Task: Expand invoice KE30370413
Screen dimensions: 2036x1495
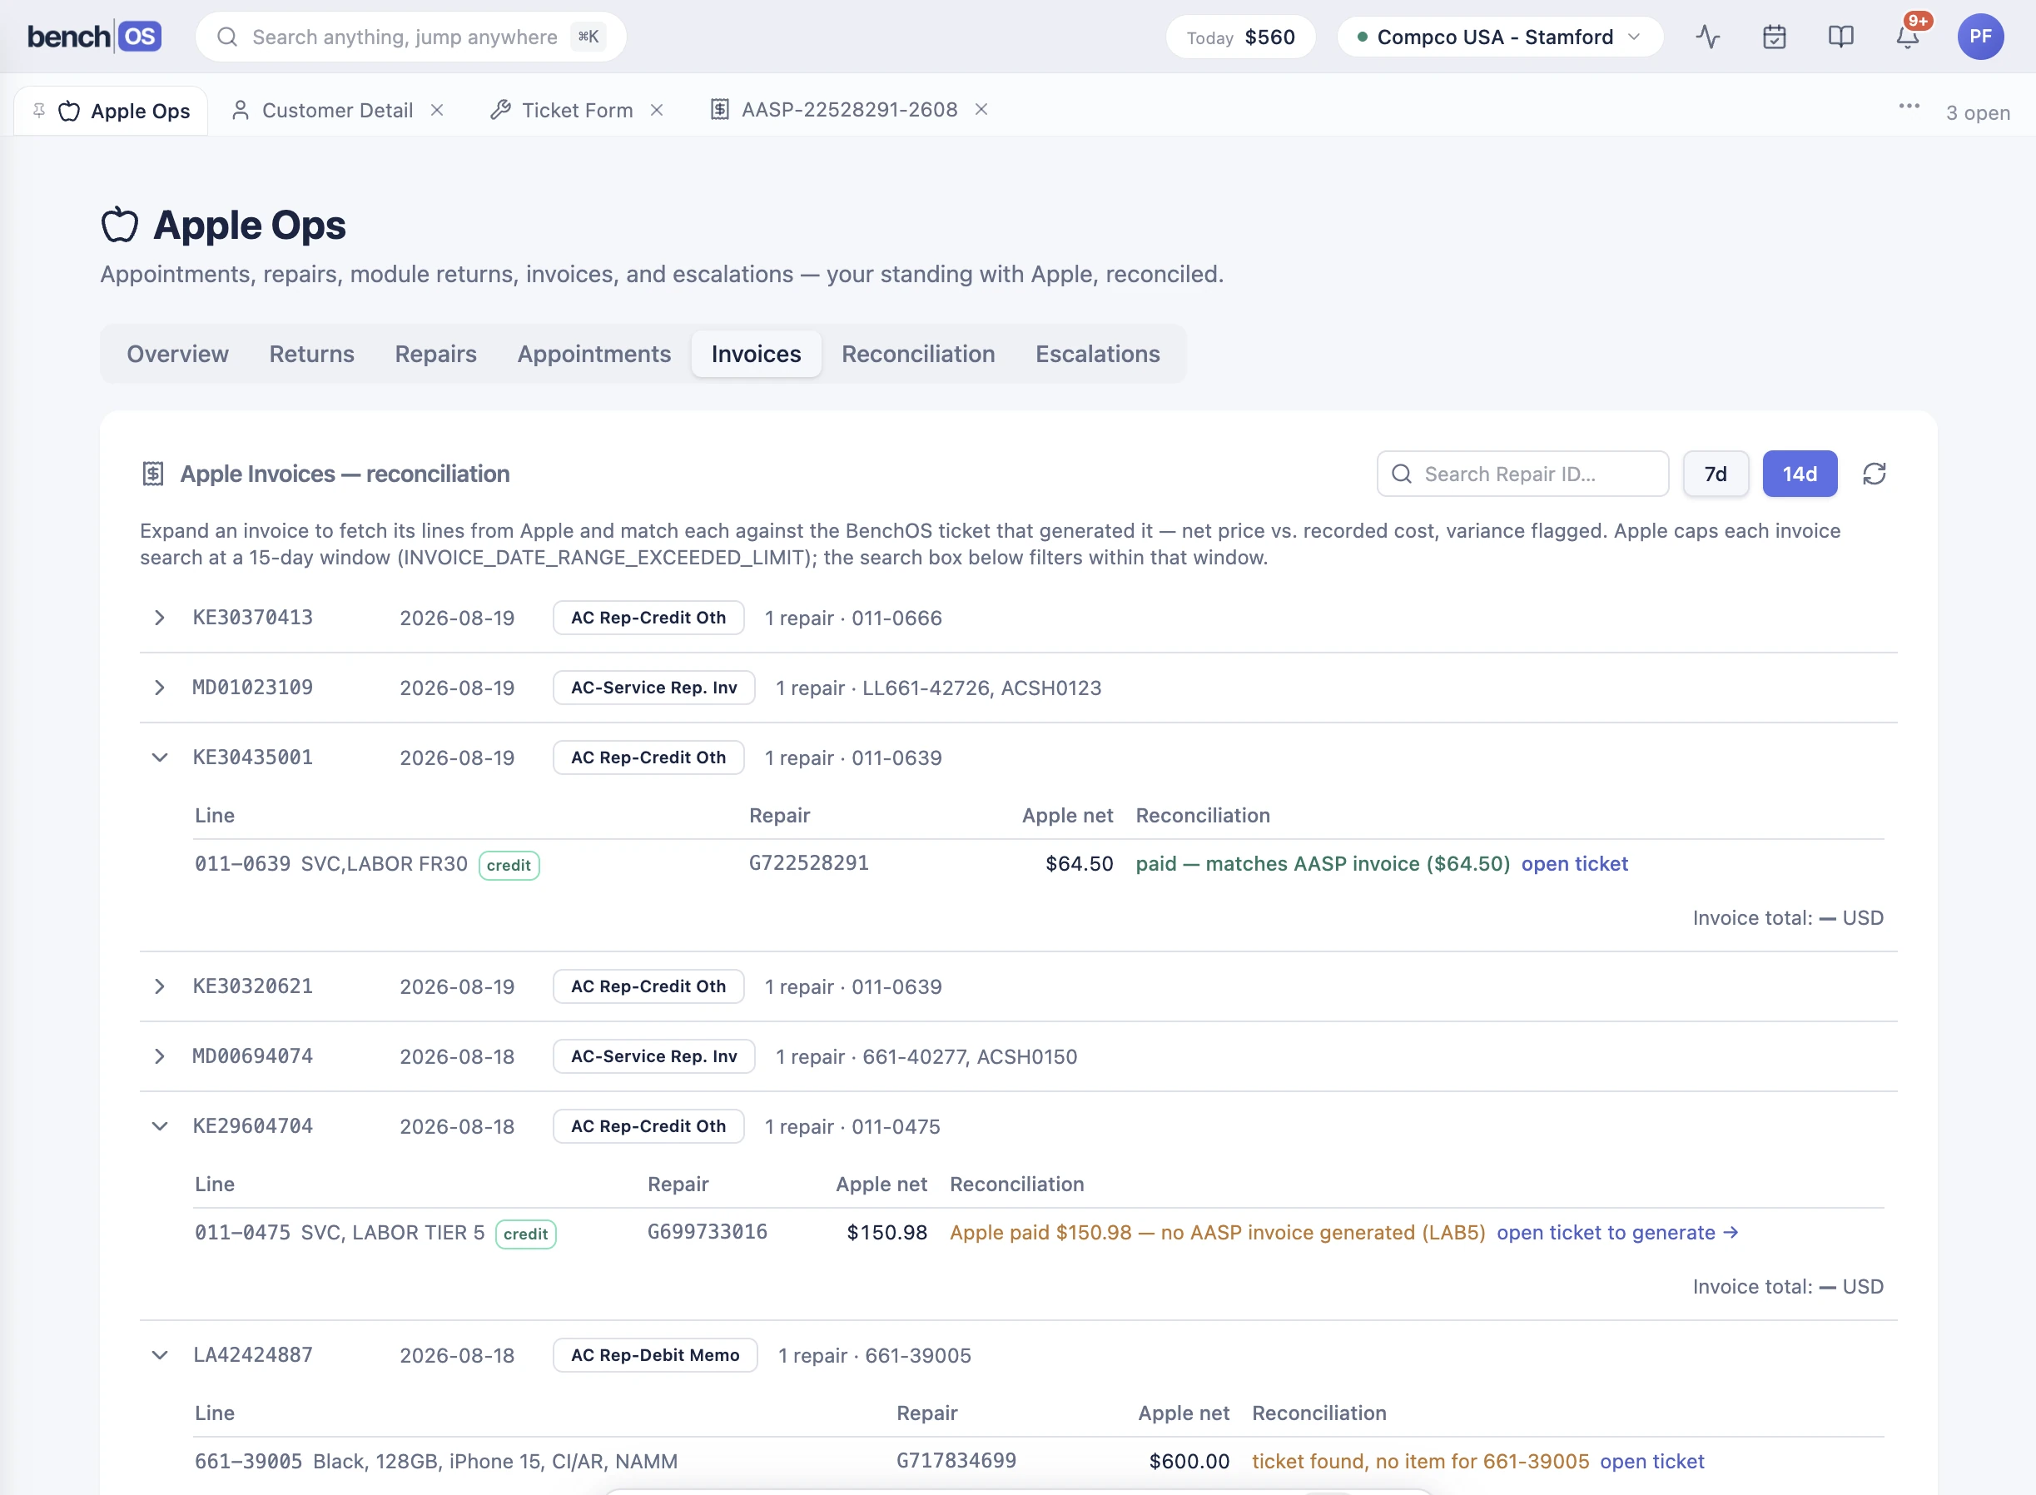Action: pyautogui.click(x=159, y=617)
